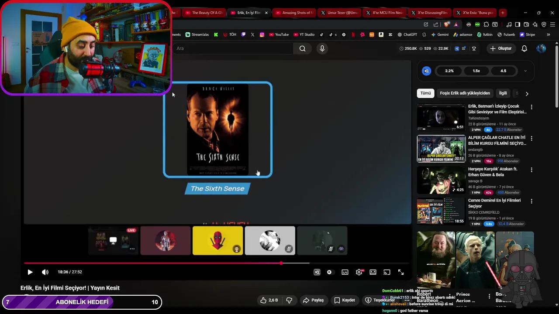Open options for ALPER ÇAĞLAR CHATLE video

(x=531, y=138)
